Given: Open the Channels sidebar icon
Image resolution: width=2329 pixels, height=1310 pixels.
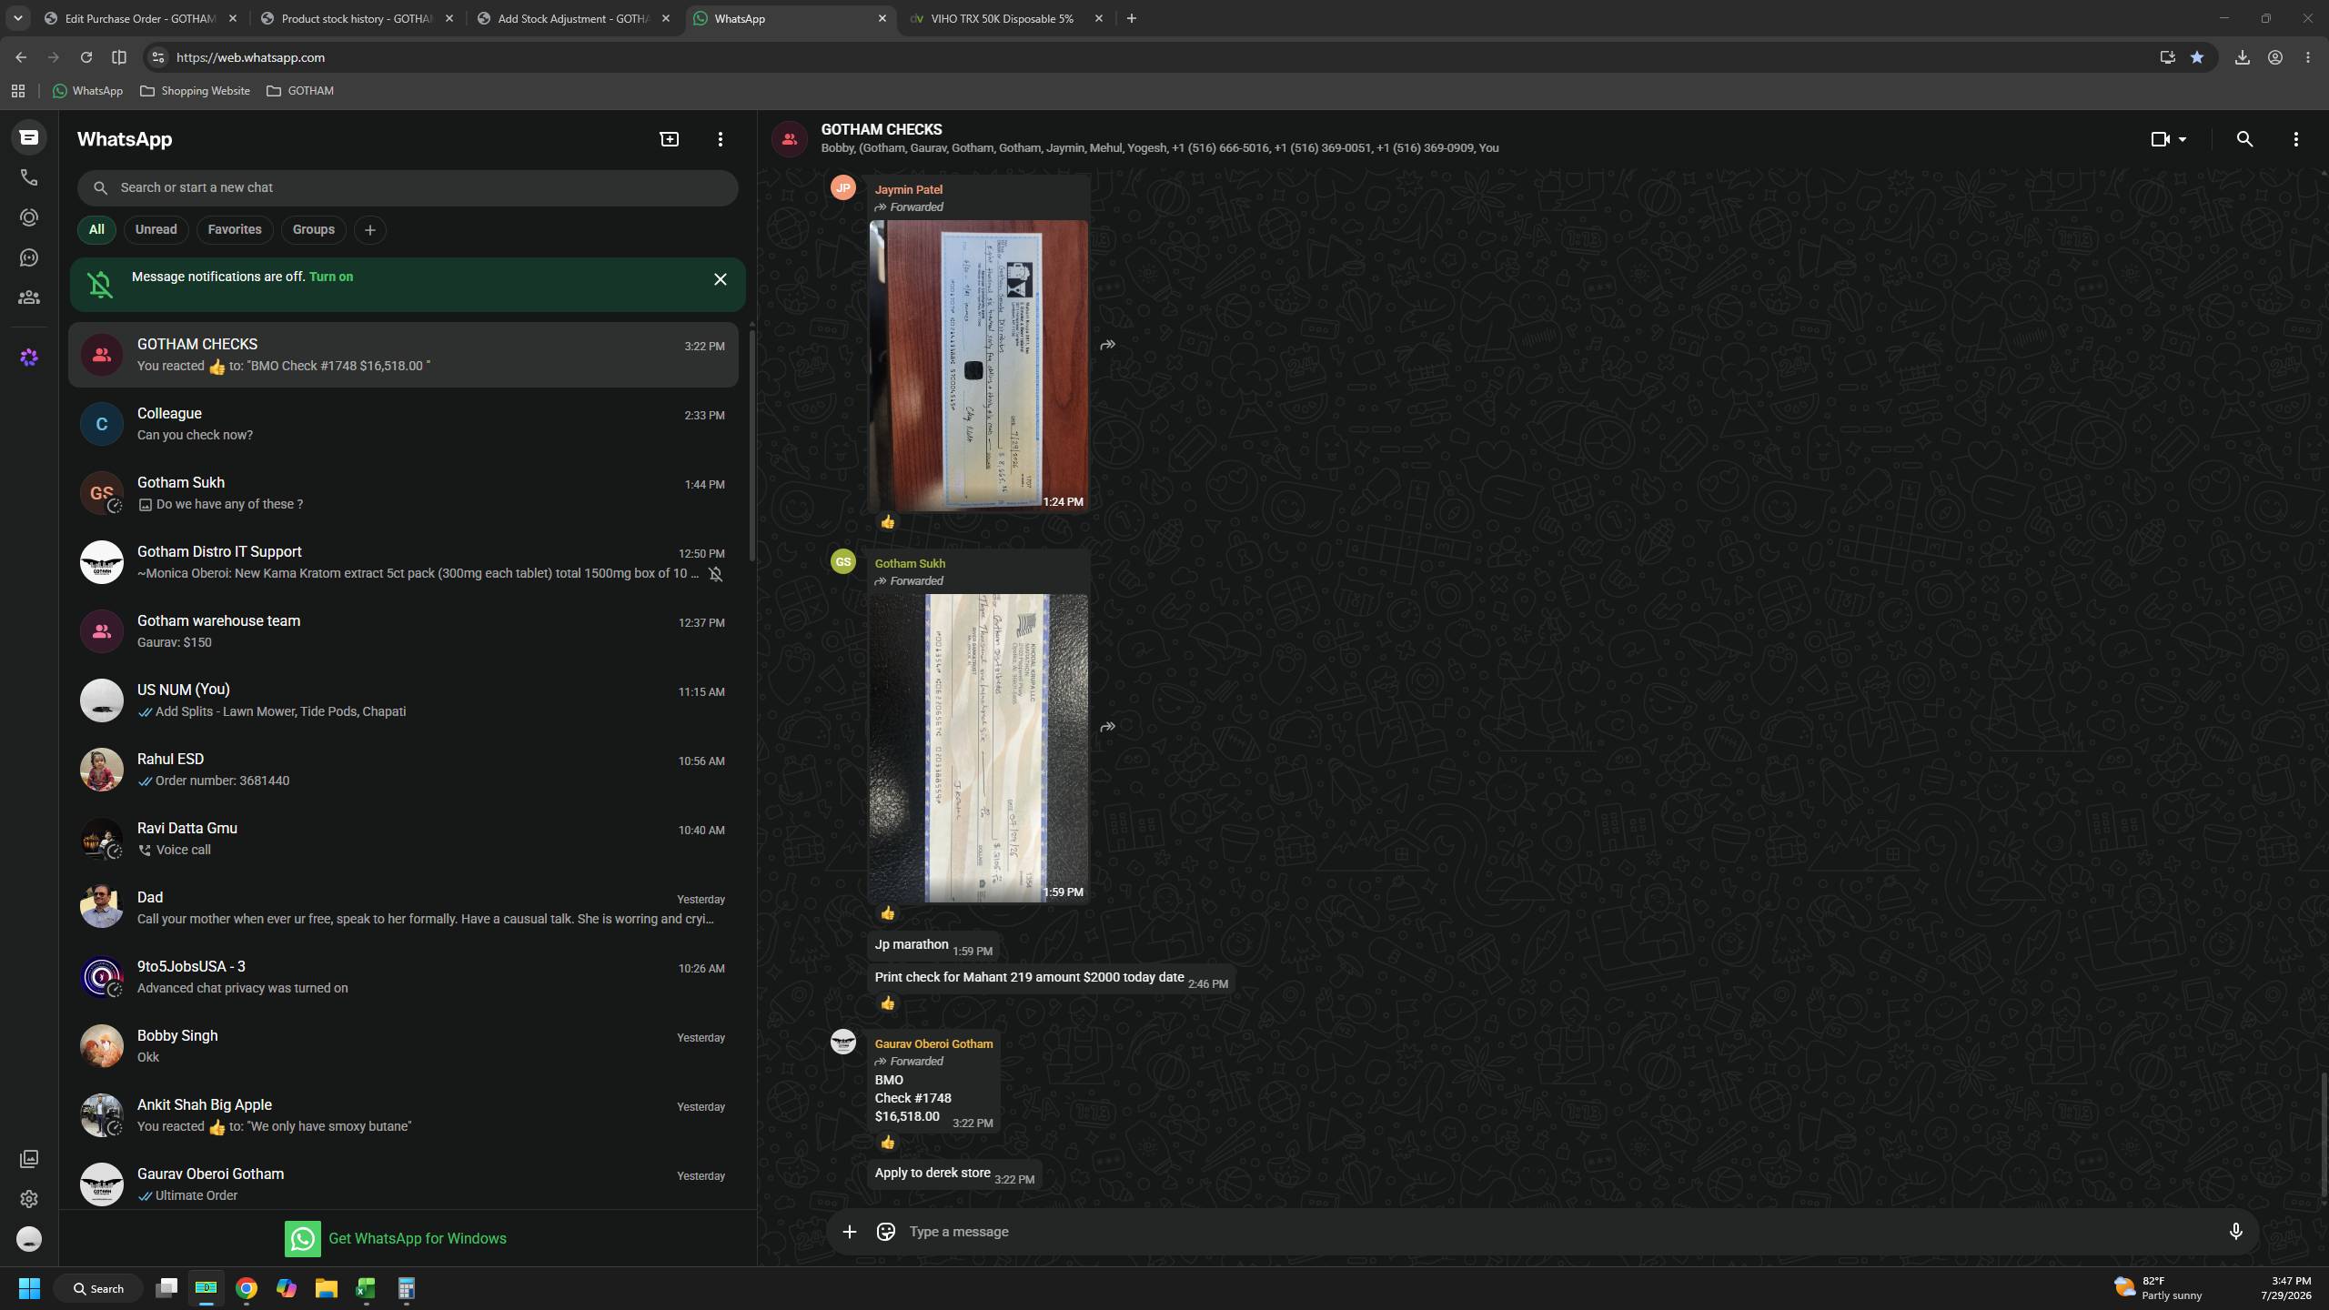Looking at the screenshot, I should pyautogui.click(x=29, y=257).
